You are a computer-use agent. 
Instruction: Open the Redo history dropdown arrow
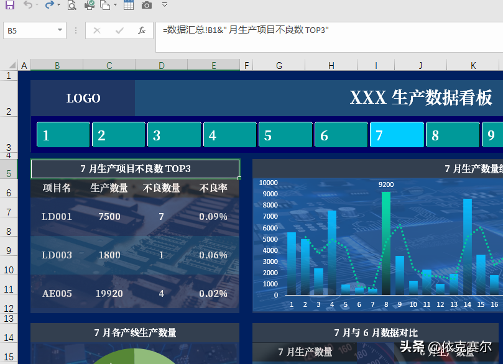tap(58, 5)
